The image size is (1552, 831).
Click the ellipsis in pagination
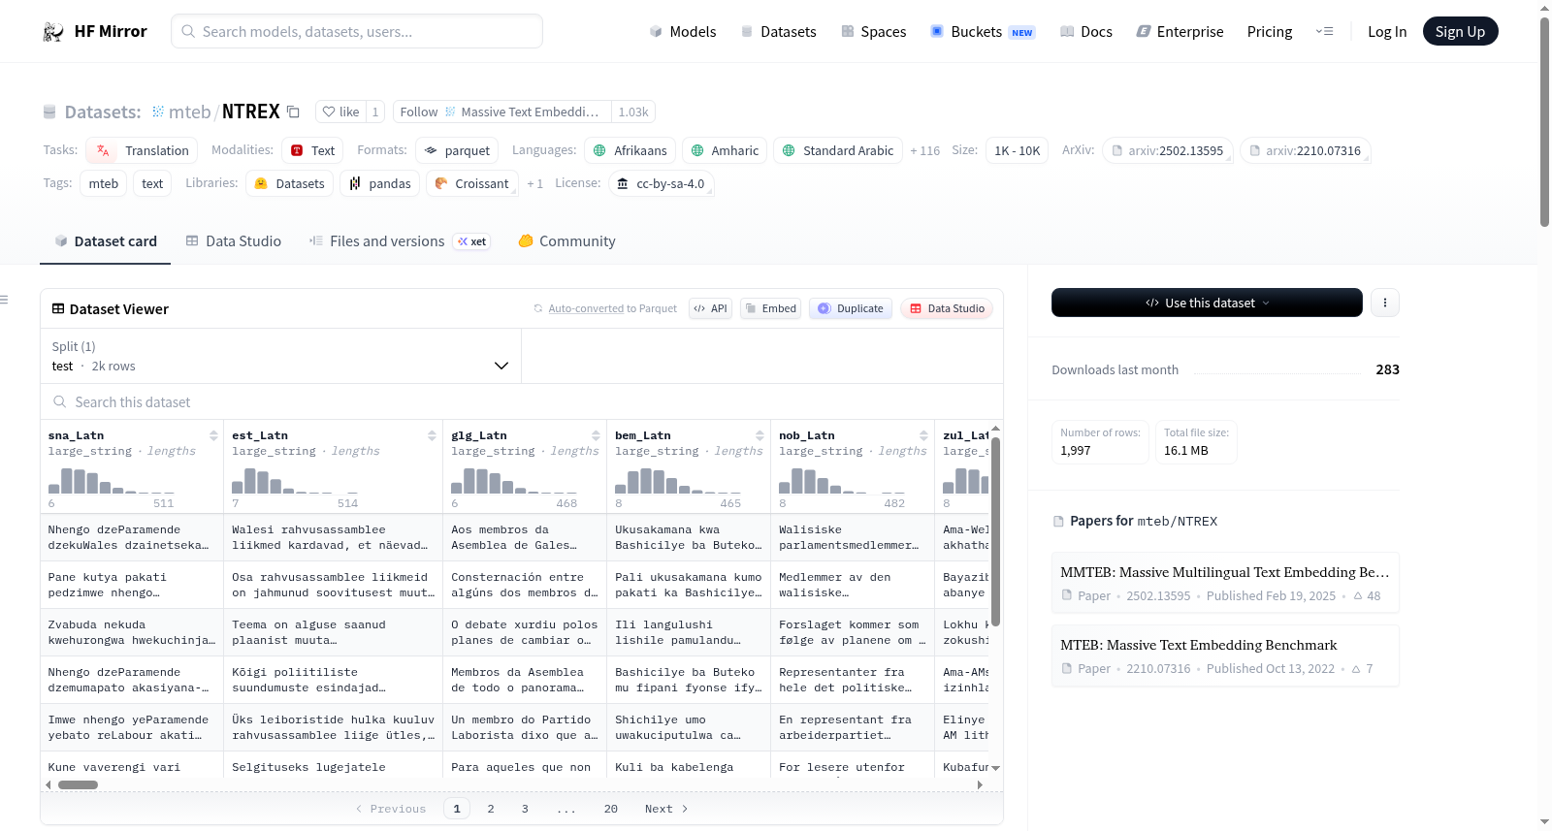(x=566, y=809)
